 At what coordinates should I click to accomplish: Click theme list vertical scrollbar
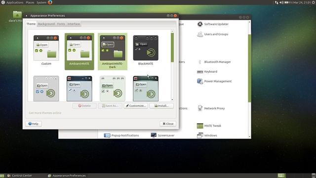pyautogui.click(x=172, y=47)
